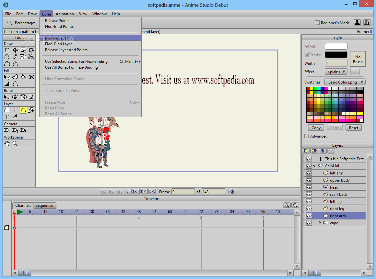
Task: Select the Eyedropper tool
Action: (x=15, y=117)
